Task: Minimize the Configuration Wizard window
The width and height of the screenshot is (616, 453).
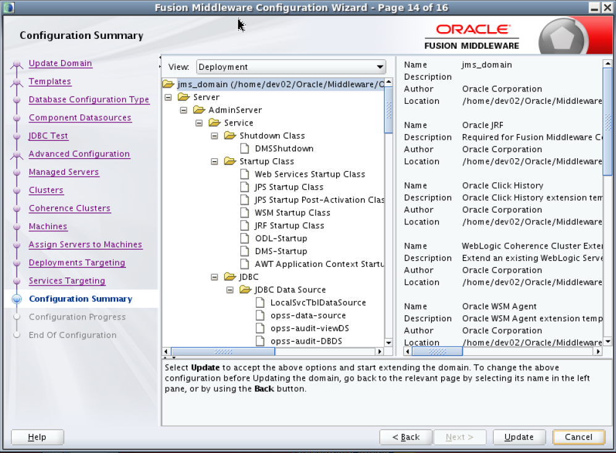Action: click(x=595, y=7)
